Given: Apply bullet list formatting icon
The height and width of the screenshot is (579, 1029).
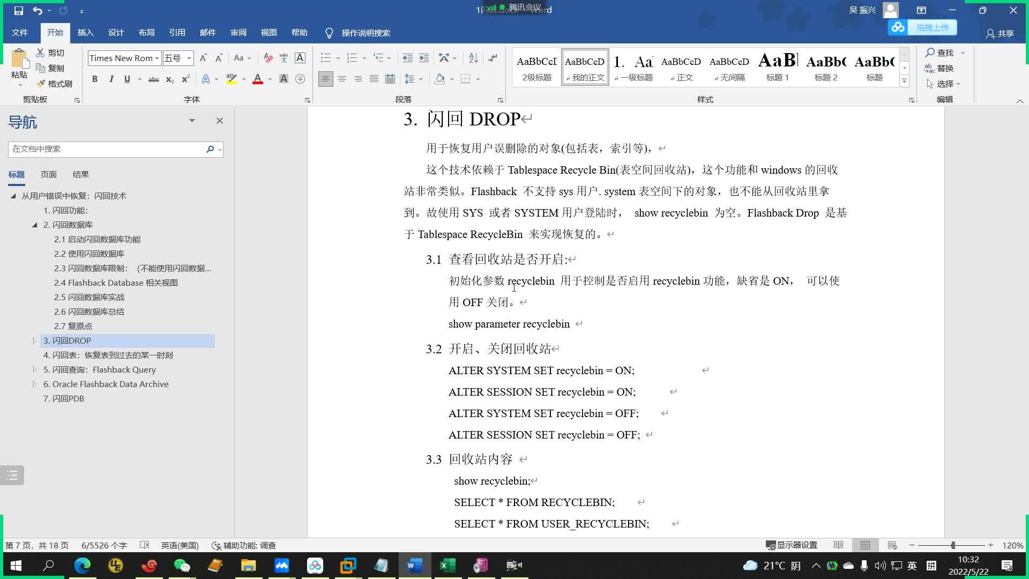Looking at the screenshot, I should point(325,58).
